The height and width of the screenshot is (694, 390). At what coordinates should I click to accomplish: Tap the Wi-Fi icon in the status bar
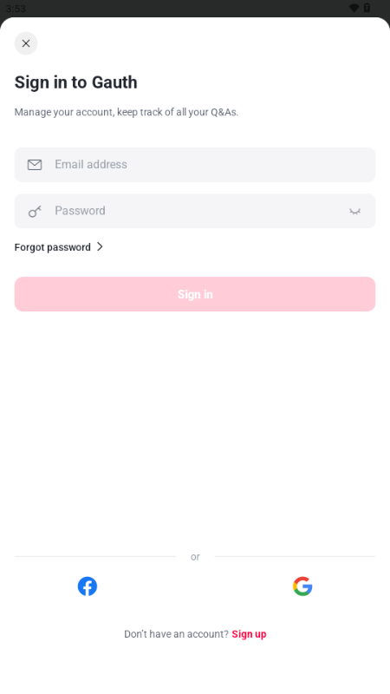(354, 8)
